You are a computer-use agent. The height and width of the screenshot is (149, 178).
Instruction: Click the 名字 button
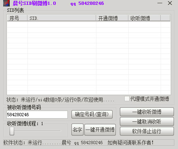[77, 130]
